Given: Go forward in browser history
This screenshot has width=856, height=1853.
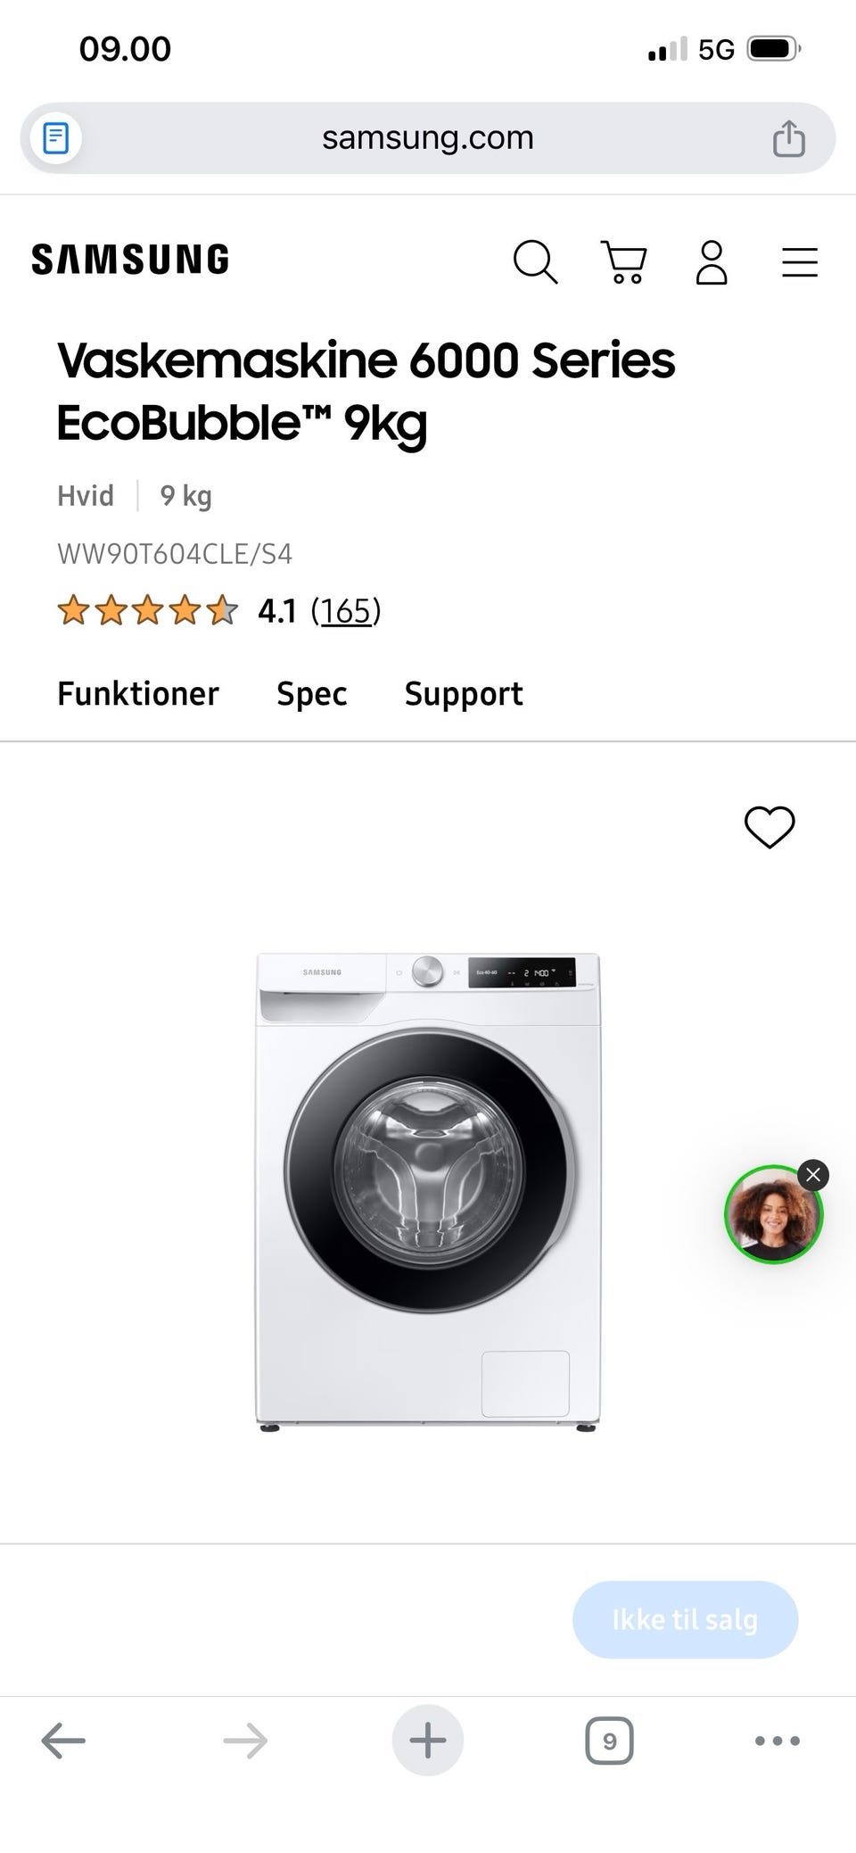Looking at the screenshot, I should pyautogui.click(x=245, y=1741).
